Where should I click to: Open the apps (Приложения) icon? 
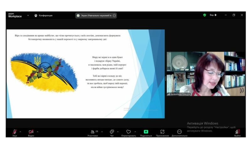pyautogui.click(x=162, y=132)
